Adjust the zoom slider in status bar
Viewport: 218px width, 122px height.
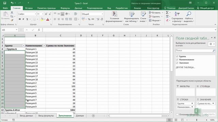[197, 120]
